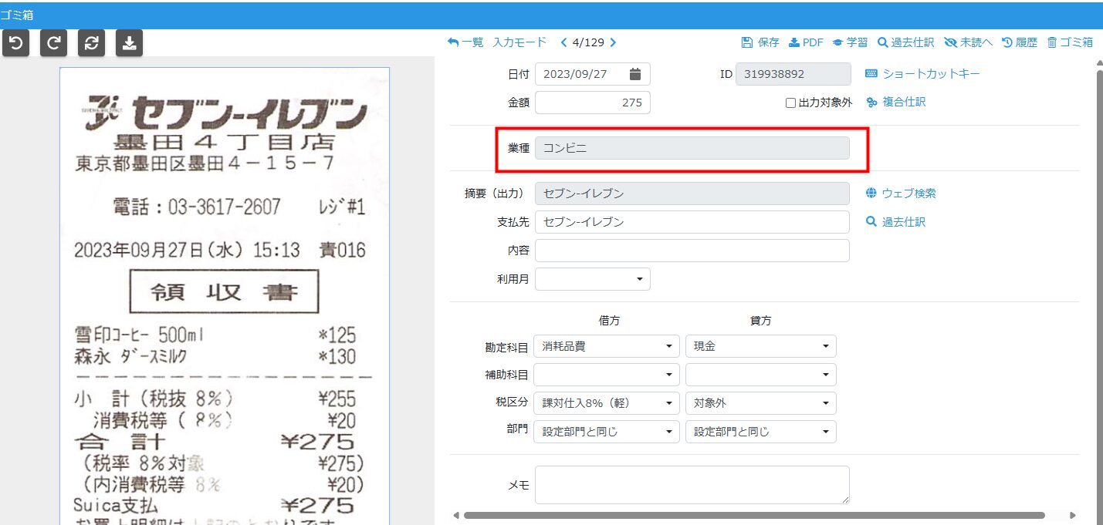Screen dimensions: 1103x525
Task: Go to the previous receipt arrow
Action: [563, 42]
